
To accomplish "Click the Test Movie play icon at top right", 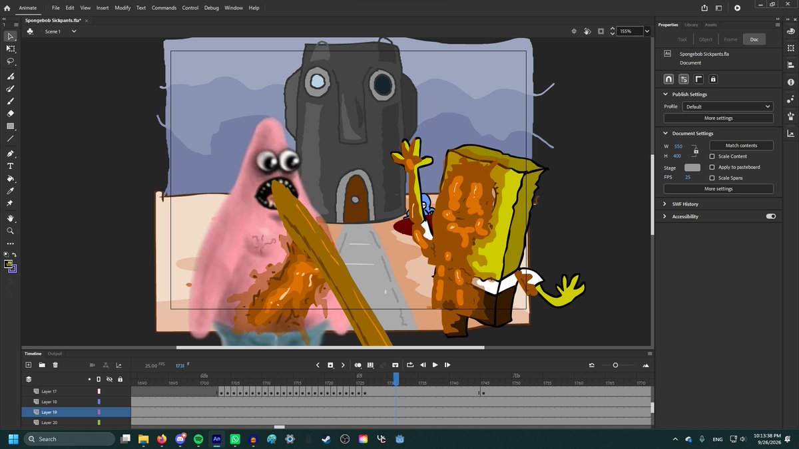I will coord(737,8).
